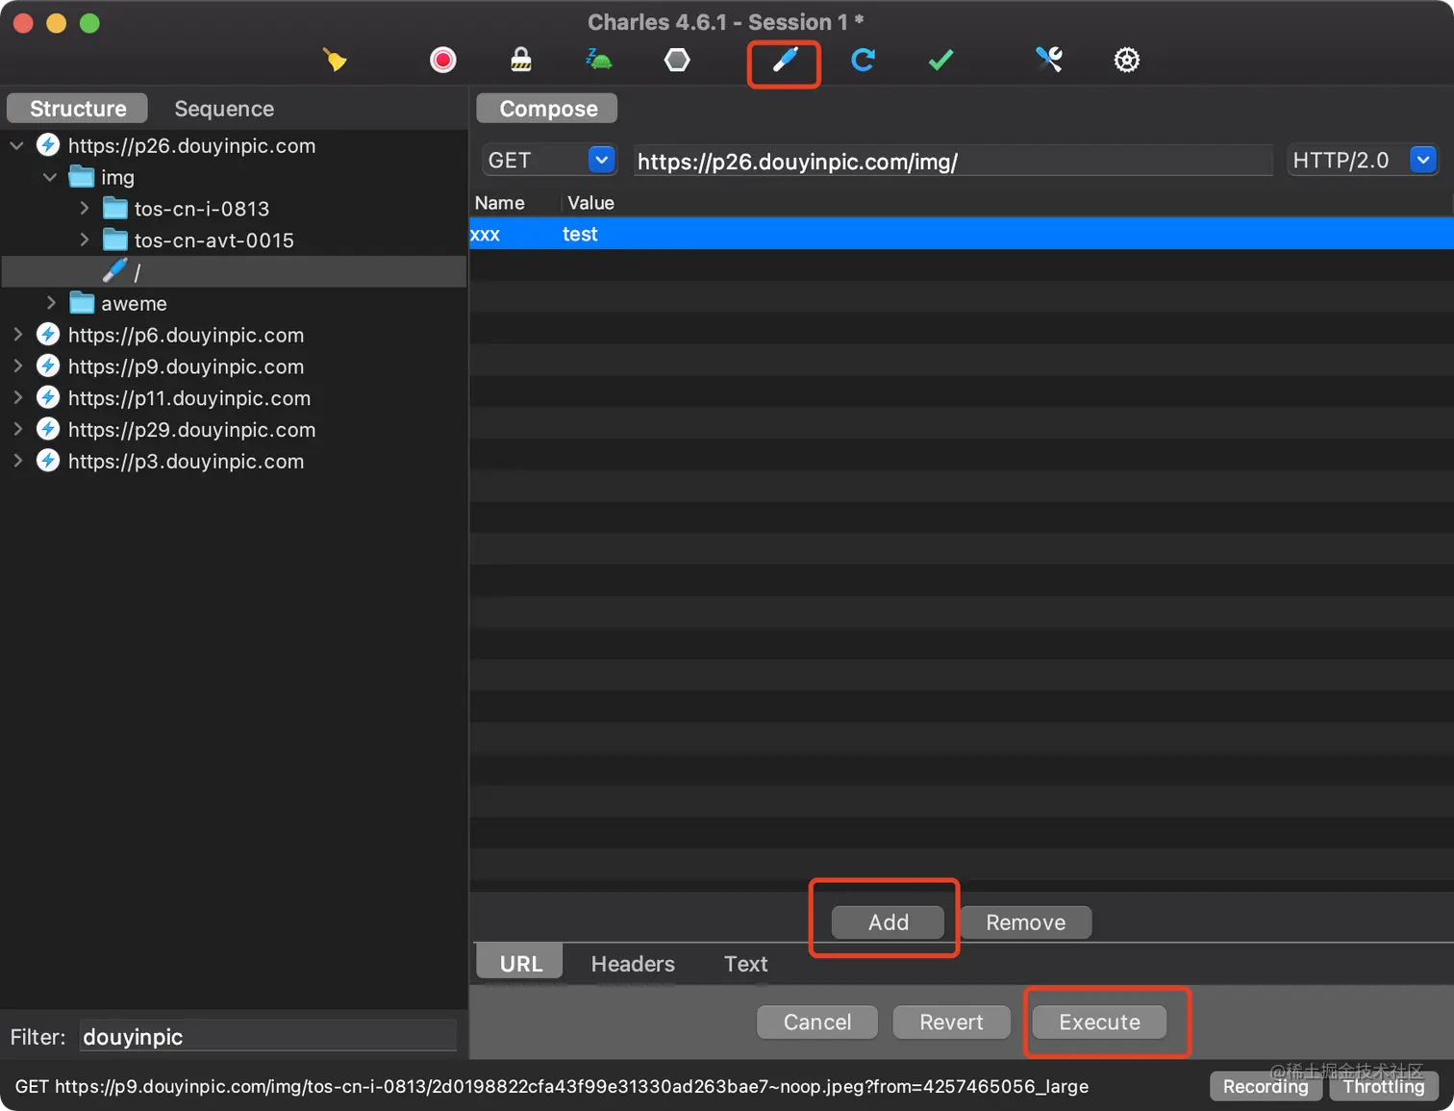Focus the Filter input field
This screenshot has height=1111, width=1454.
[x=267, y=1037]
